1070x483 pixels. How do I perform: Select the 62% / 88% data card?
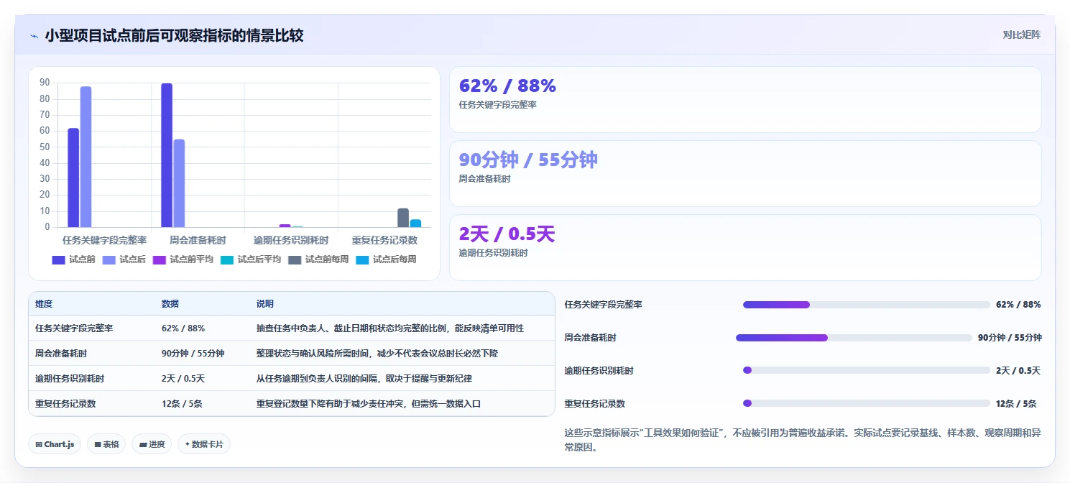745,99
